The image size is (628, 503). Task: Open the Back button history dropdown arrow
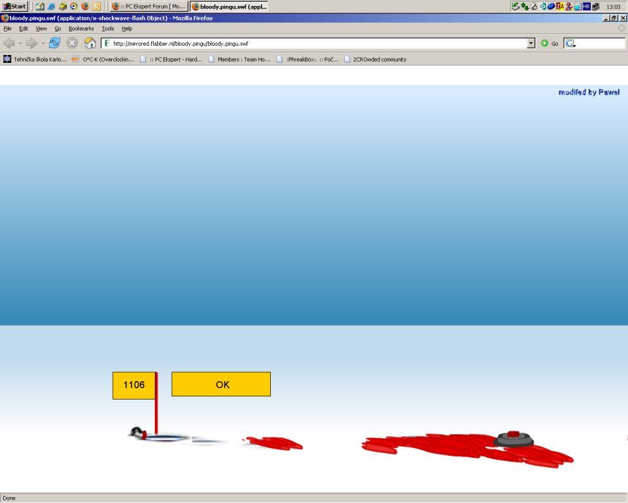click(x=20, y=43)
